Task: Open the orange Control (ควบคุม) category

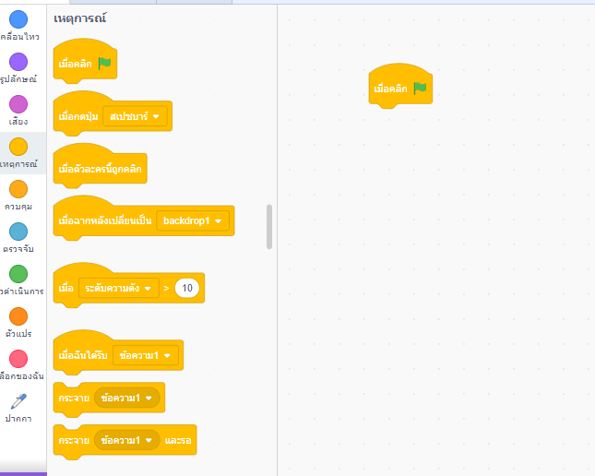Action: click(18, 196)
